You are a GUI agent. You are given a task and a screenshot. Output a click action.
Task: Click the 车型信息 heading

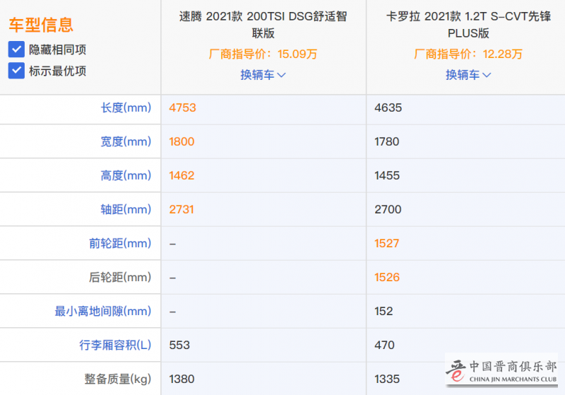coord(41,25)
